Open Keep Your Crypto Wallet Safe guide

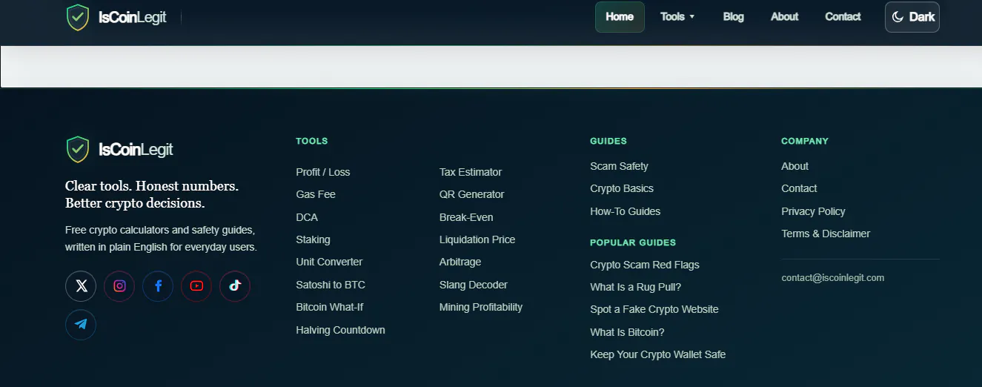click(658, 354)
